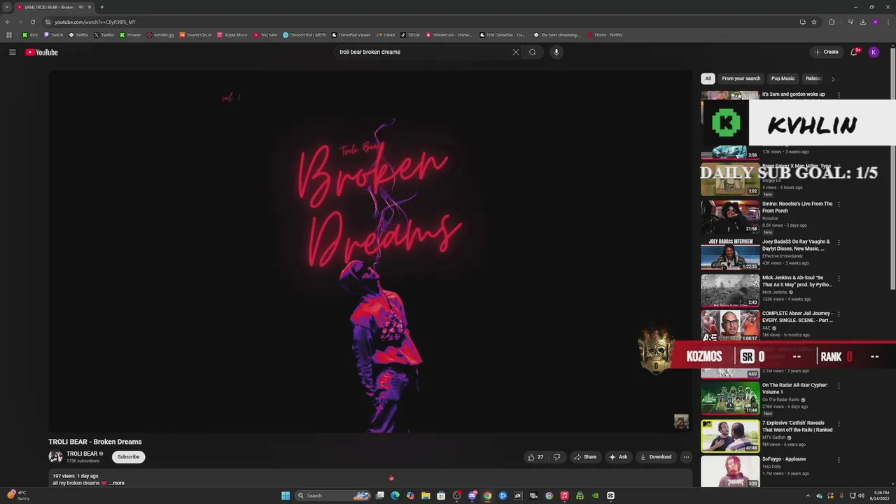This screenshot has width=896, height=504.
Task: Open 7 Explosive Catfish Reveals title
Action: click(797, 426)
